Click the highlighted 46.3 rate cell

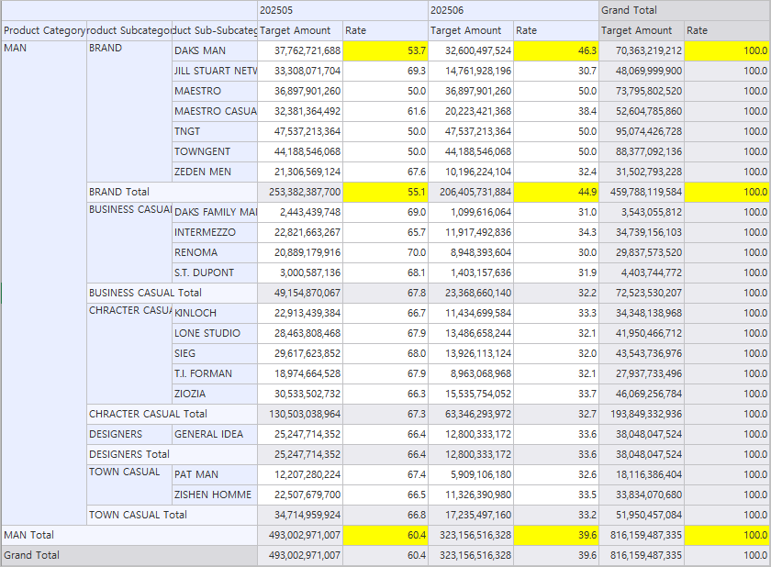pyautogui.click(x=556, y=50)
